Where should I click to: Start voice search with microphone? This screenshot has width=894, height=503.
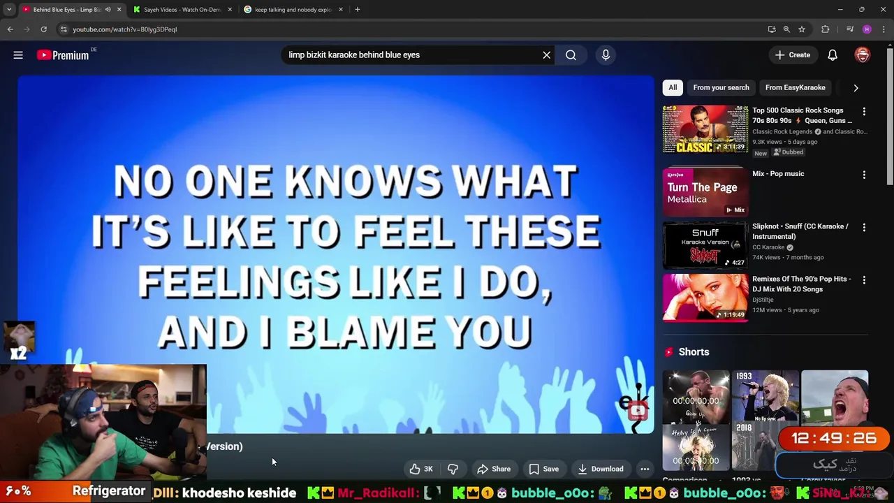[x=606, y=55]
